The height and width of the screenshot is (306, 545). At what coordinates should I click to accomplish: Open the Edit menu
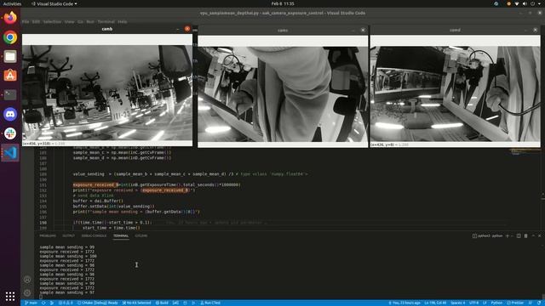tap(36, 21)
